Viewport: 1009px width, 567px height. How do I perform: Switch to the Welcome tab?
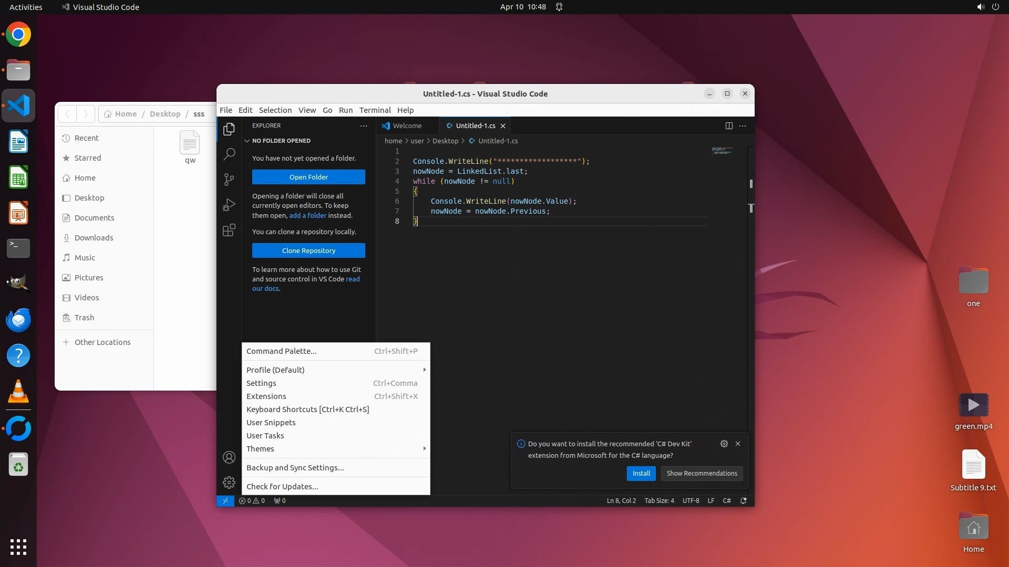(407, 126)
